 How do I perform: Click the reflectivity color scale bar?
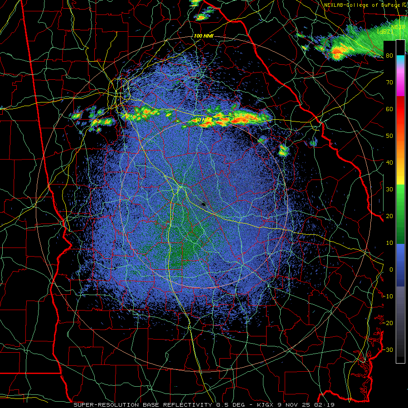click(400, 201)
